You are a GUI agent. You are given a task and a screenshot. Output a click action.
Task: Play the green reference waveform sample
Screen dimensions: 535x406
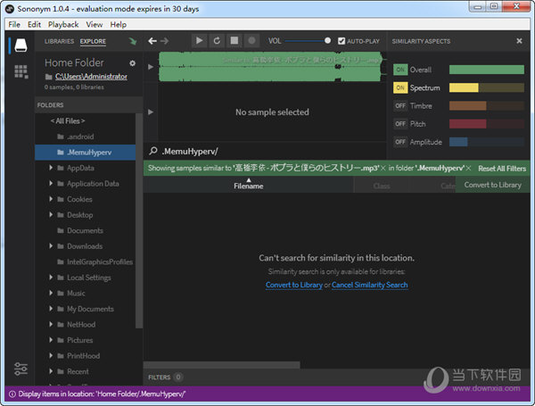[151, 67]
